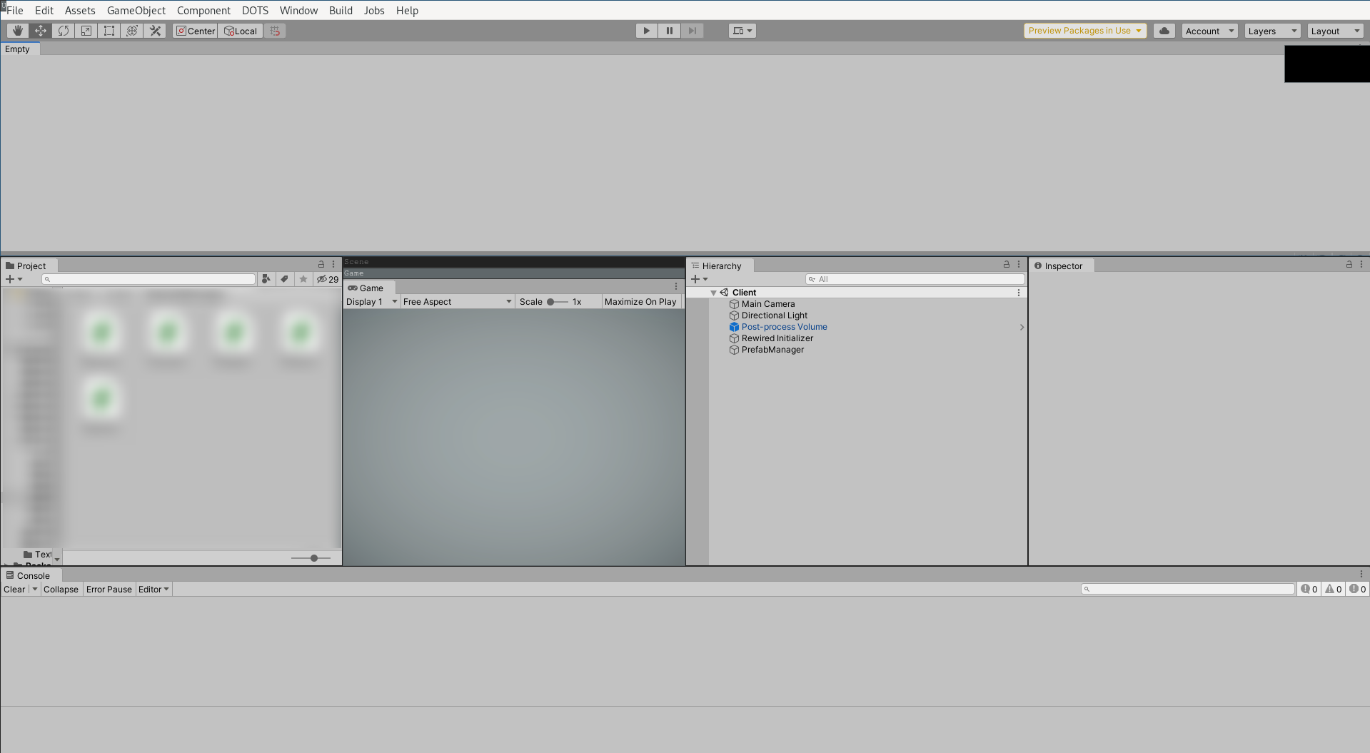The height and width of the screenshot is (753, 1370).
Task: Select the Rotate tool
Action: click(x=64, y=31)
